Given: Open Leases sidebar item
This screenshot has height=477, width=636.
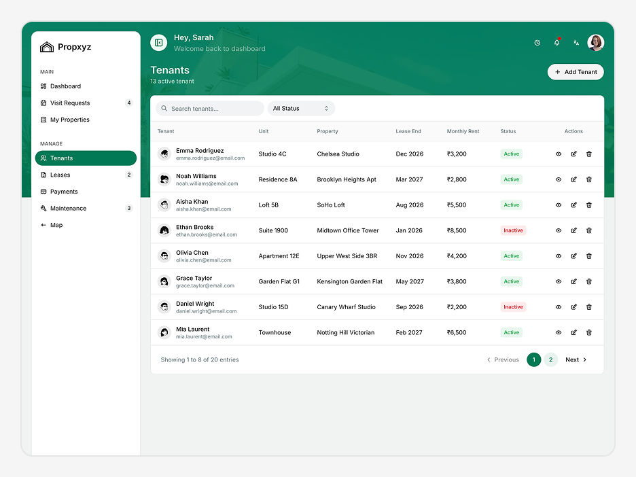Looking at the screenshot, I should (x=86, y=175).
